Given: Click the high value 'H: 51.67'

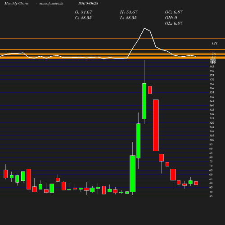Looking at the screenshot, I should (129, 12).
